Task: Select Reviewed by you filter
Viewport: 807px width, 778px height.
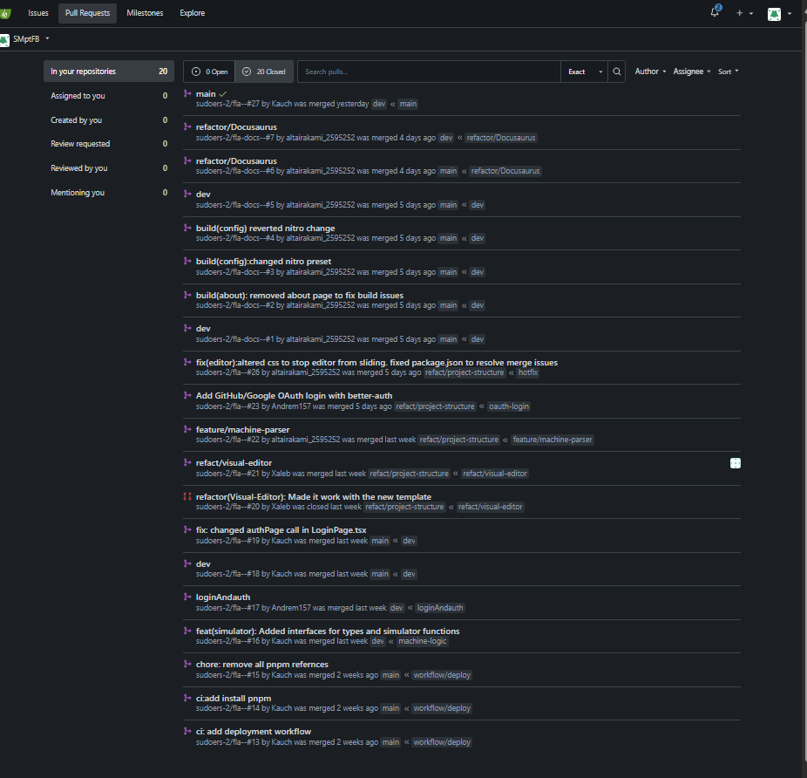Action: pyautogui.click(x=109, y=168)
